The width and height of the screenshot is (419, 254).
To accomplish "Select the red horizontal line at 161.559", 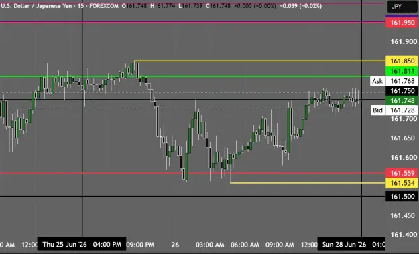I will pyautogui.click(x=192, y=173).
